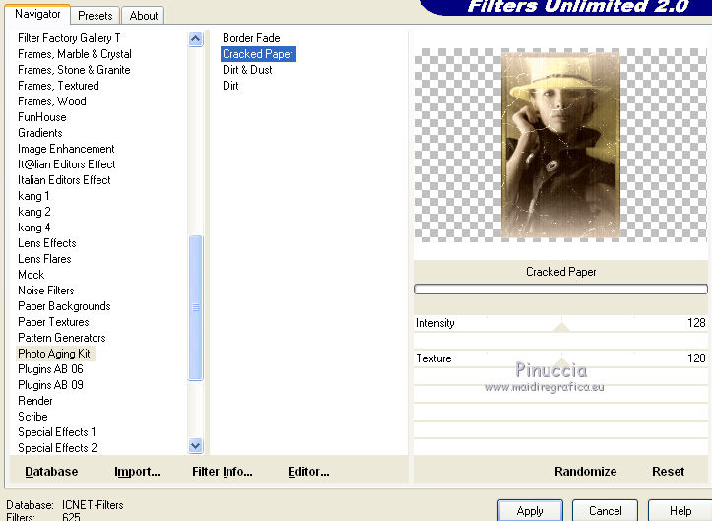Viewport: 712px width, 521px height.
Task: Select Plugins AB 06 category
Action: coord(50,368)
